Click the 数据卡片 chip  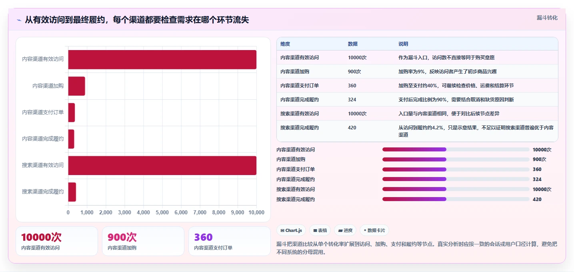tap(374, 230)
